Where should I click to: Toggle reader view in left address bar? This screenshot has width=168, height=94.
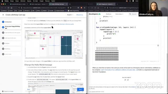(x=68, y=8)
